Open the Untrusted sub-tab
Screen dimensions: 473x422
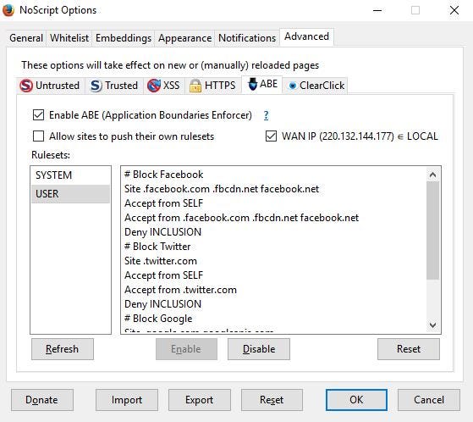(50, 86)
